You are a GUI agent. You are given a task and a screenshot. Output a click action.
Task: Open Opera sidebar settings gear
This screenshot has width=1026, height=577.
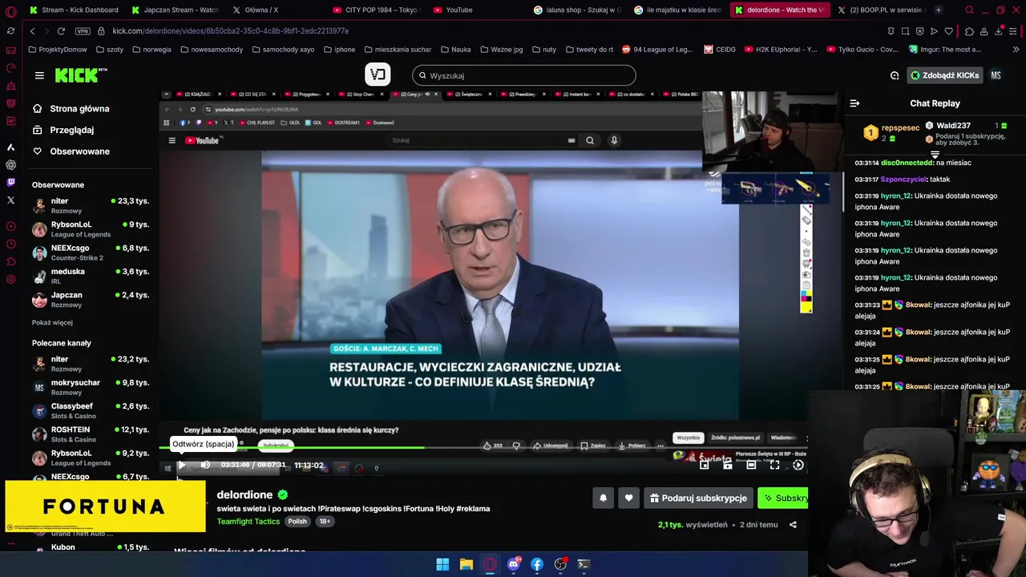tap(10, 279)
